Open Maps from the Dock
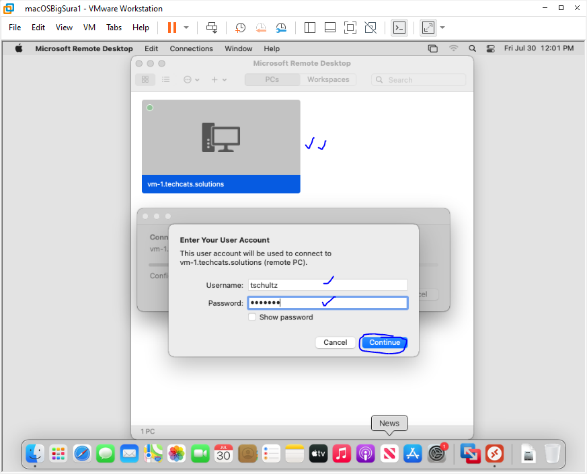587x474 pixels. pos(153,454)
